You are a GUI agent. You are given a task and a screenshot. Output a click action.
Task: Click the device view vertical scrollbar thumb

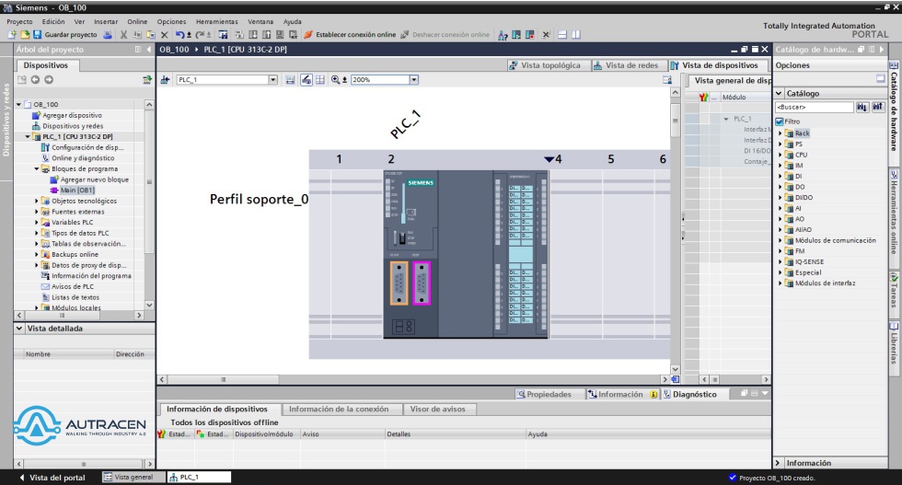point(676,121)
